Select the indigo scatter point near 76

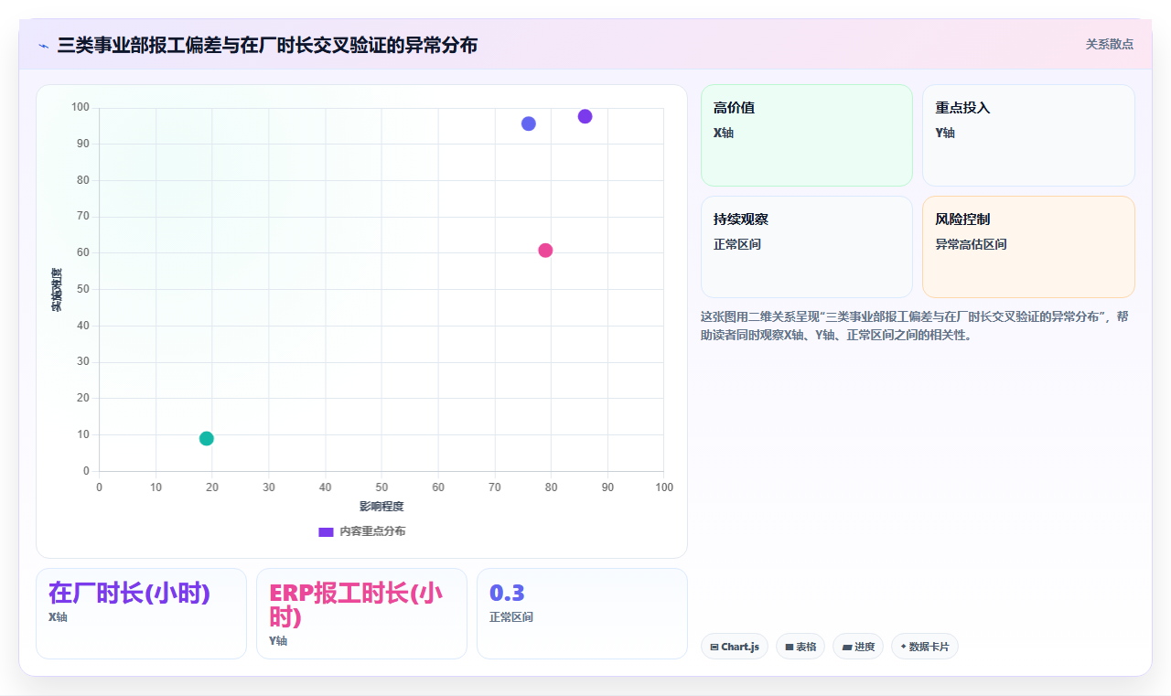tap(529, 123)
